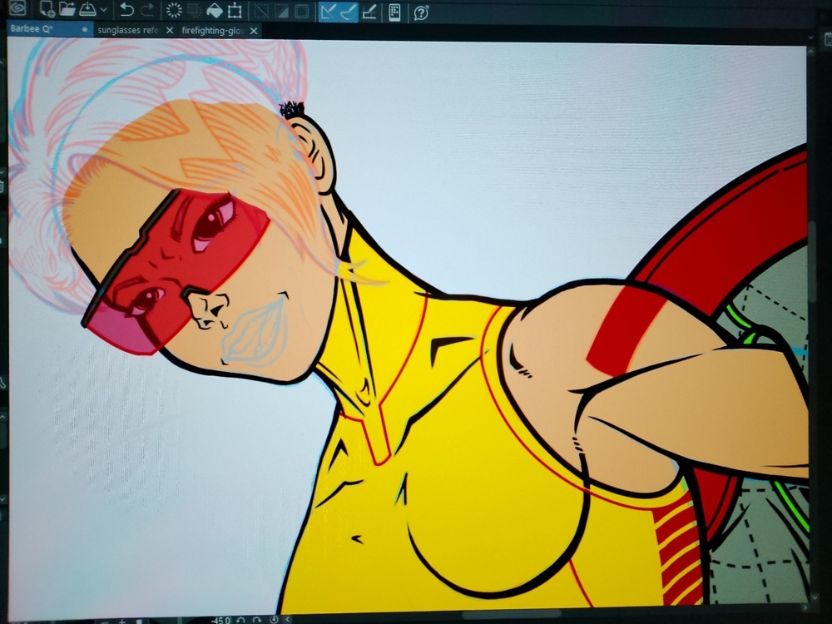Save the current drawing
The image size is (832, 624).
click(x=87, y=11)
